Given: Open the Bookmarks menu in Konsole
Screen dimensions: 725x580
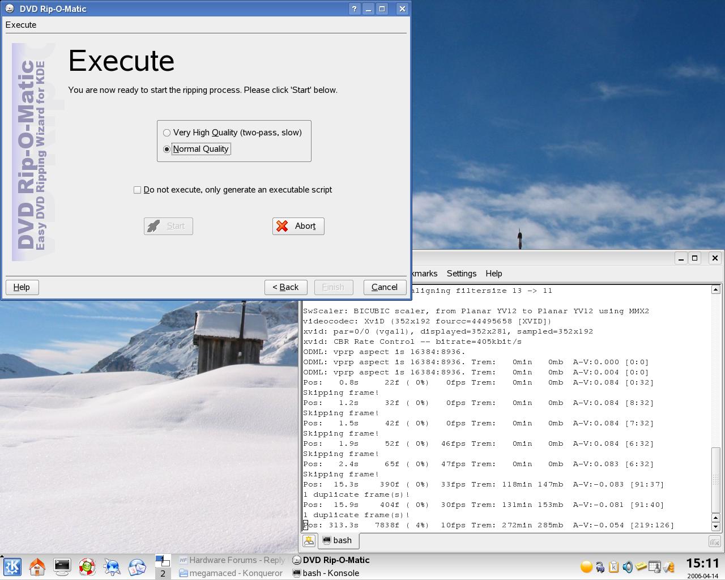Looking at the screenshot, I should coord(425,274).
